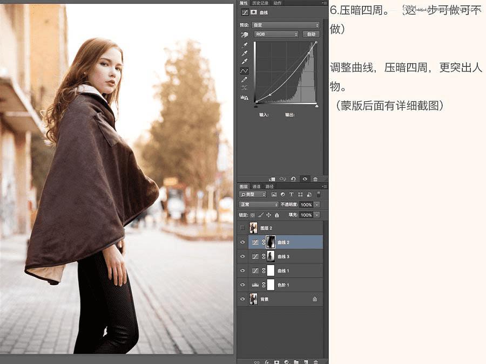486x364 pixels.
Task: Click the clip-to-layer icon in Properties
Action: (x=272, y=178)
